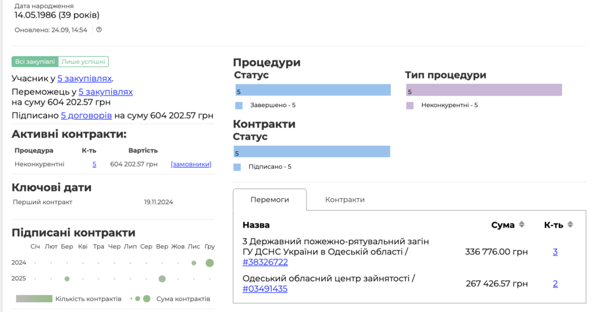Sort table by К-ть column arrows
This screenshot has height=312, width=593.
point(570,225)
